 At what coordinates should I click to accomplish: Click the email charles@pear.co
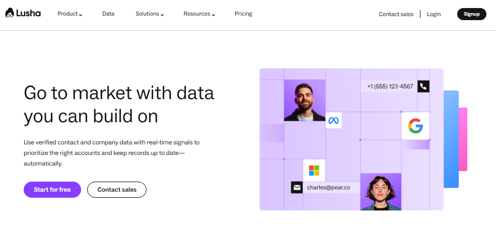pos(328,187)
